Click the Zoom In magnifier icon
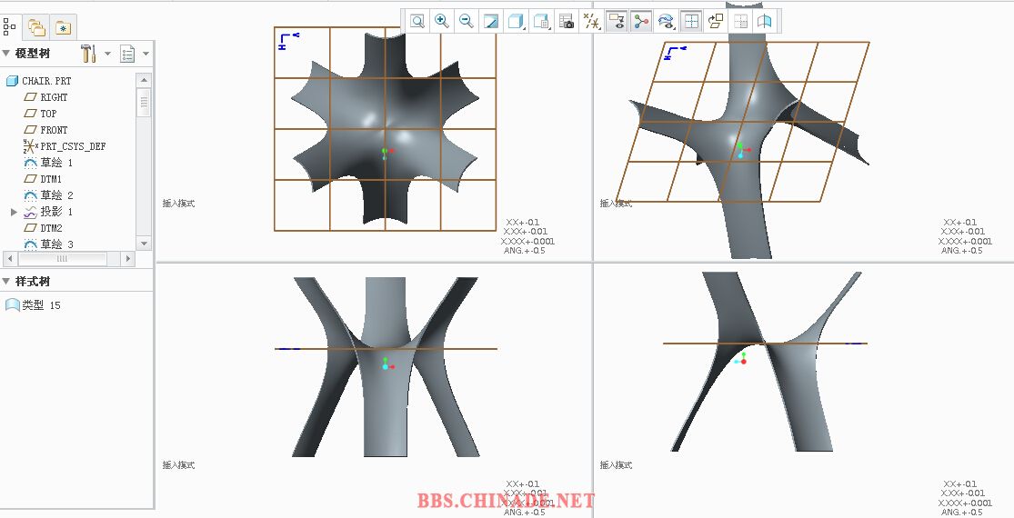This screenshot has width=1014, height=518. click(442, 21)
